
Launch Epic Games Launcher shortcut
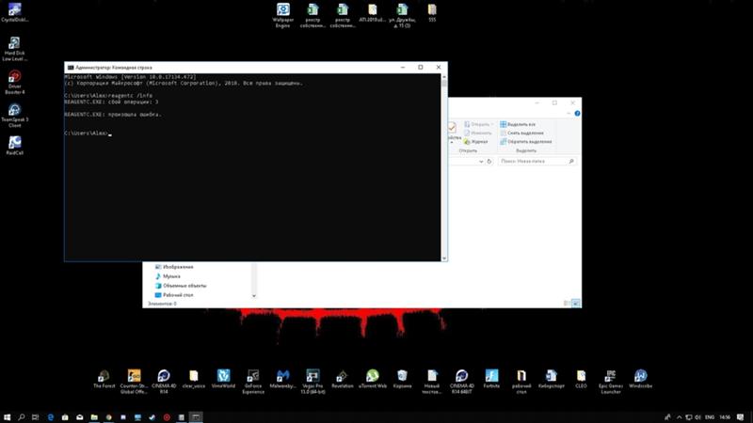610,382
